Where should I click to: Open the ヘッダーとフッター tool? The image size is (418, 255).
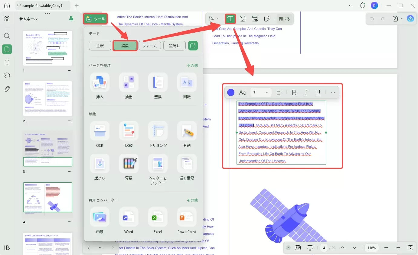coord(158,170)
